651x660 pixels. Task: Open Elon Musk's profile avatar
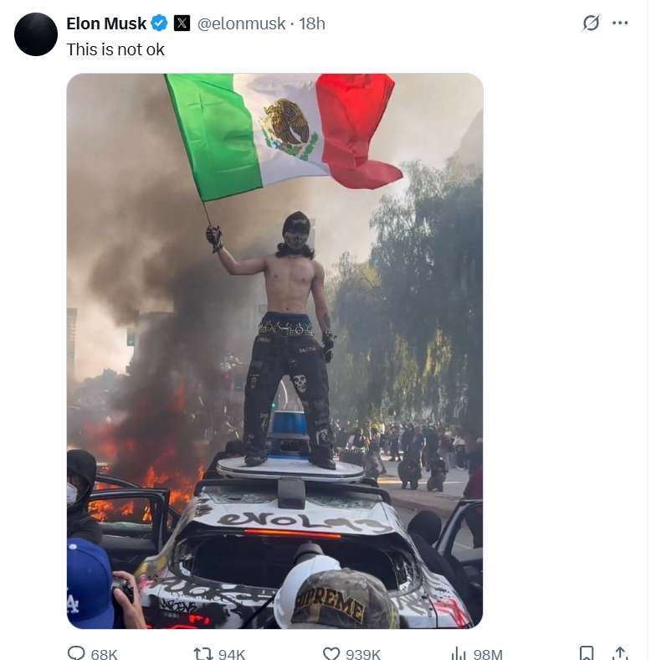(36, 34)
